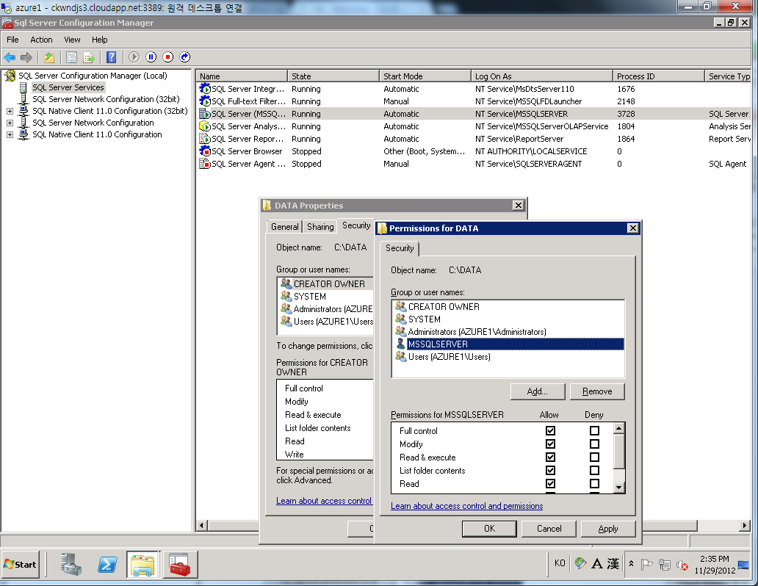Viewport: 758px width, 586px height.
Task: Click the permissions list scroll up arrow
Action: click(619, 428)
